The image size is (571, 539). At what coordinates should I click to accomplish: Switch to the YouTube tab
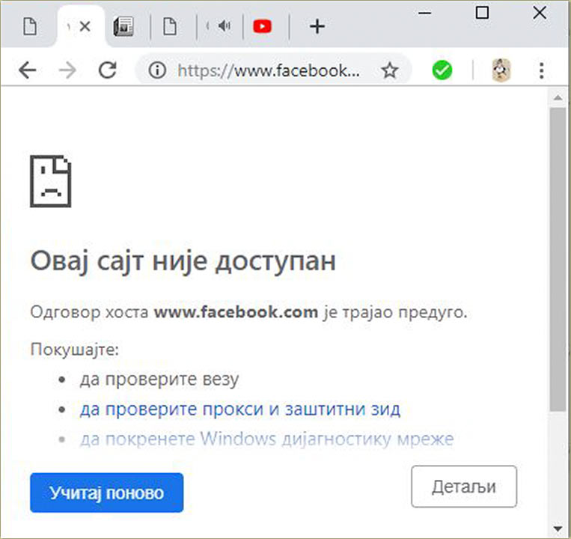[262, 27]
